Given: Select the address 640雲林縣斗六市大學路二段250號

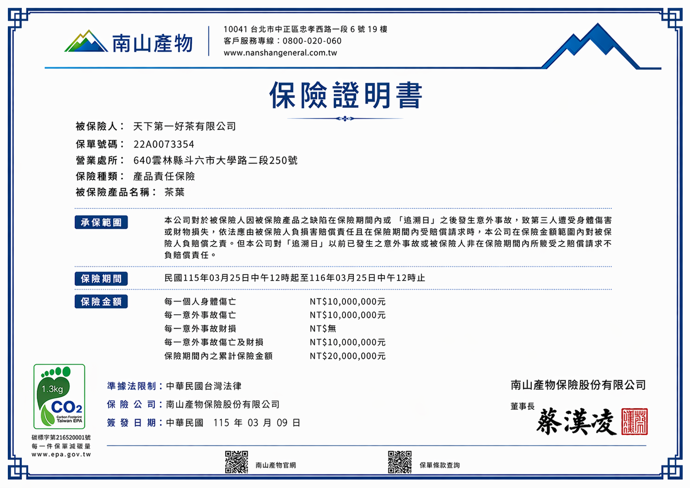Looking at the screenshot, I should pyautogui.click(x=215, y=161).
